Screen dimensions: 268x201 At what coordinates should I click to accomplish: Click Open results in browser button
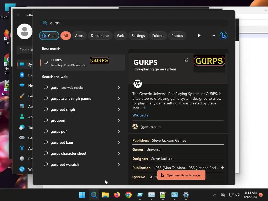(181, 175)
